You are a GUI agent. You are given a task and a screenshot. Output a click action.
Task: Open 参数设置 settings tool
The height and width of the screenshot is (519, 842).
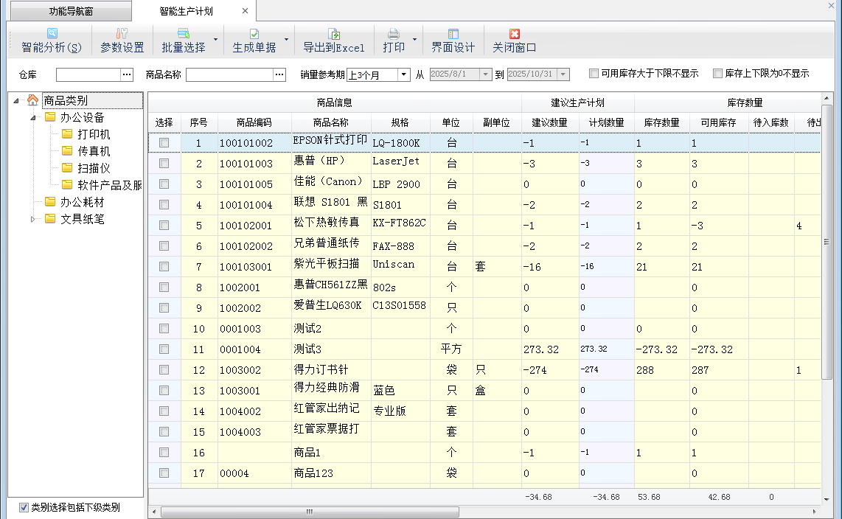point(122,34)
